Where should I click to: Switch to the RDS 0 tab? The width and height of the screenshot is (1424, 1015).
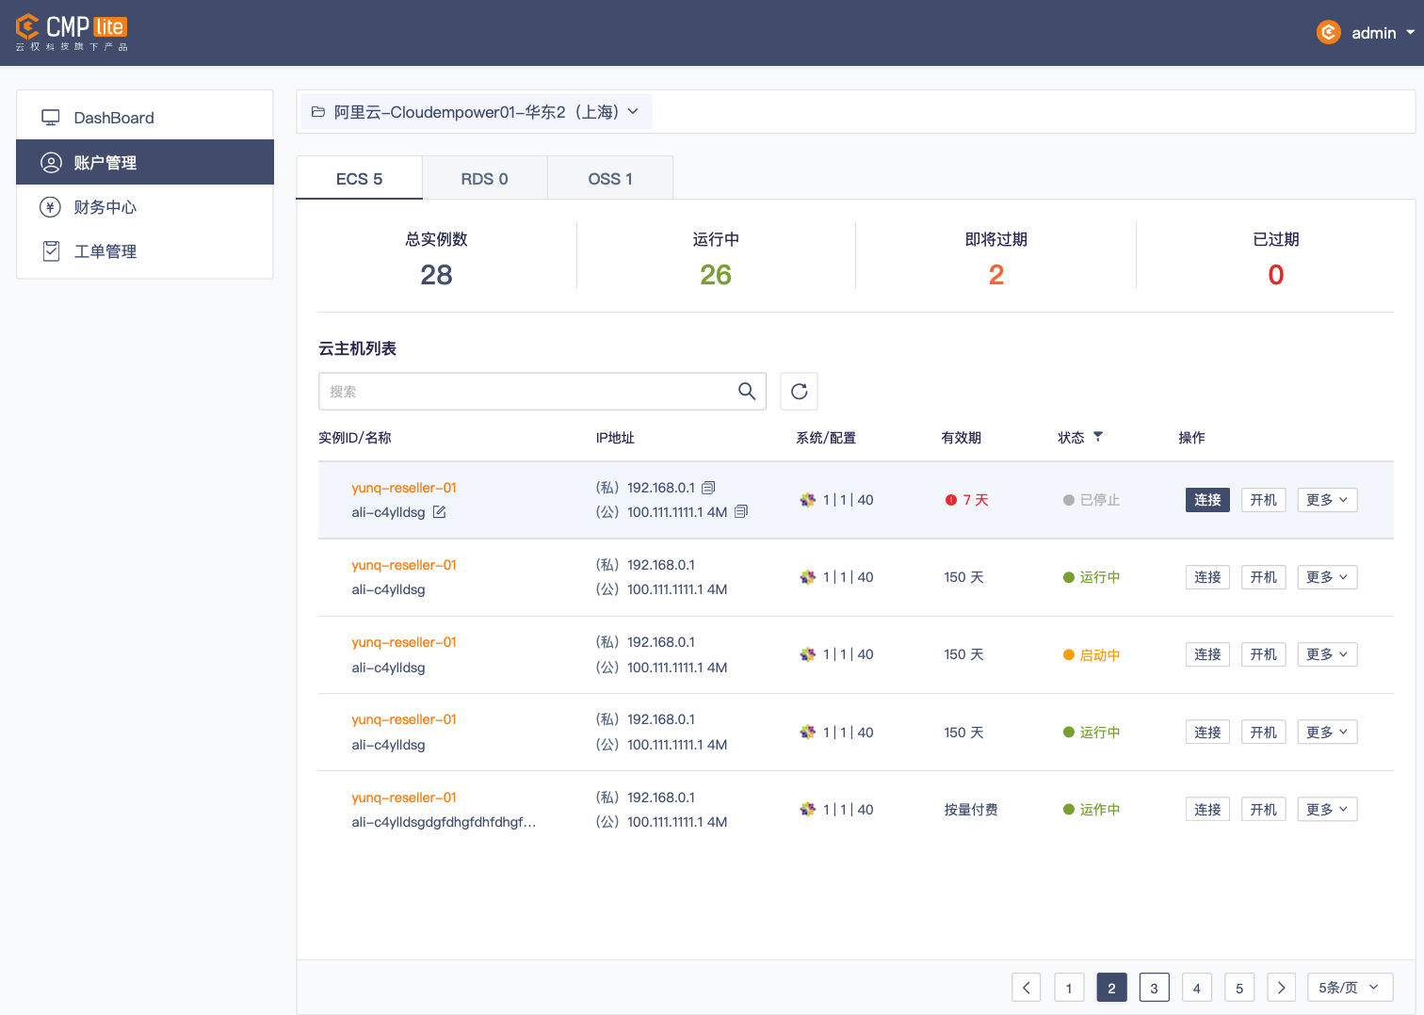[x=484, y=179]
